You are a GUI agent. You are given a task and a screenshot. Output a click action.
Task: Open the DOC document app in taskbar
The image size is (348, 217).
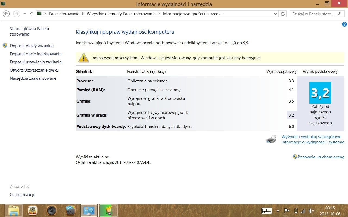70,210
